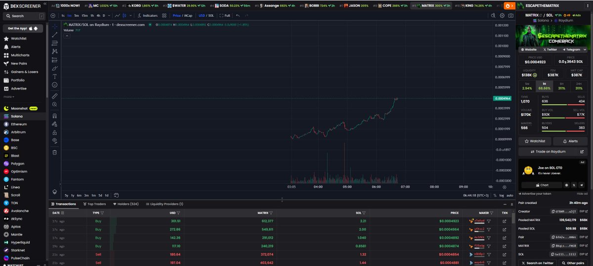
Task: Open the MAKER column filter
Action: click(x=491, y=213)
